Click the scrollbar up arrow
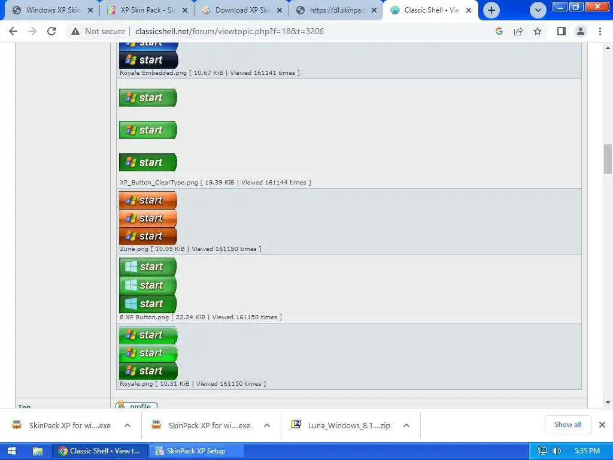 pyautogui.click(x=608, y=48)
